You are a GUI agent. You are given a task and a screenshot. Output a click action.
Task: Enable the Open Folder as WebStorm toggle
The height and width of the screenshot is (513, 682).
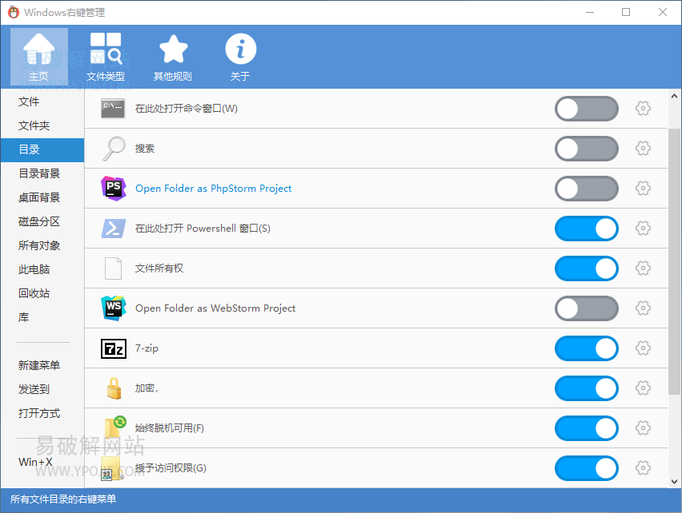click(586, 308)
